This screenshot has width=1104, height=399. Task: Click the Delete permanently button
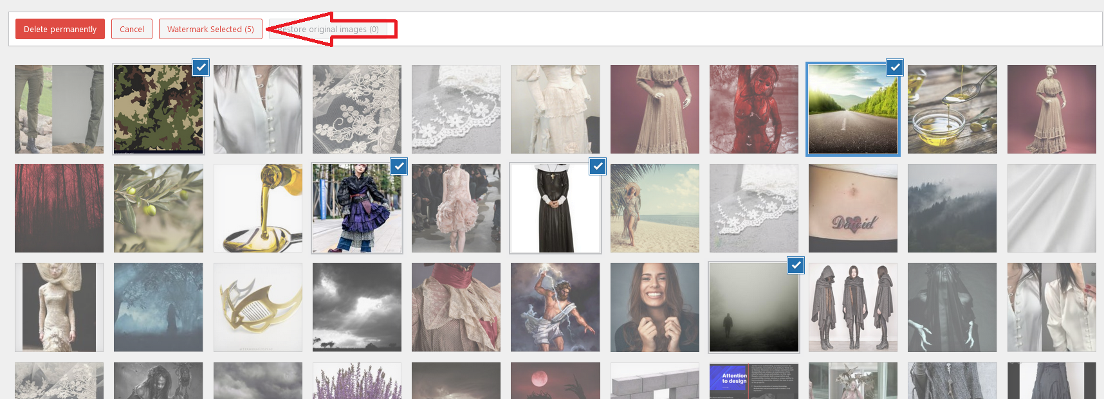tap(60, 29)
